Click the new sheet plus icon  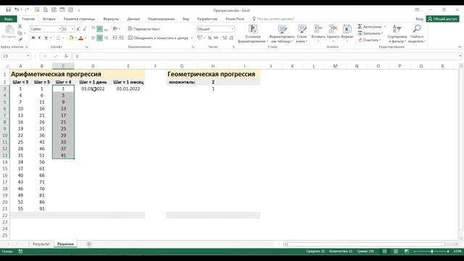pos(89,244)
